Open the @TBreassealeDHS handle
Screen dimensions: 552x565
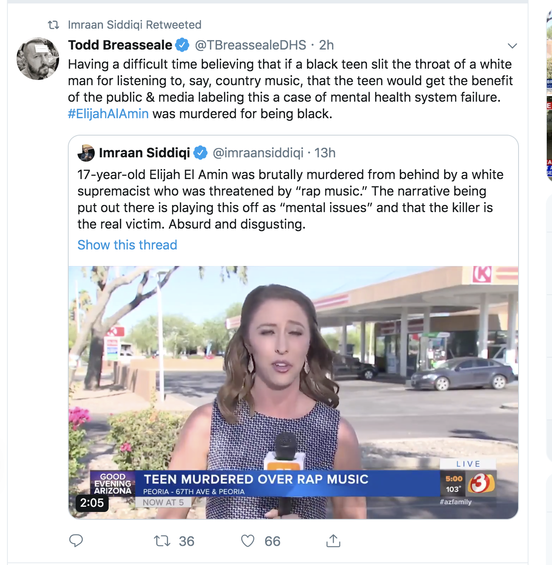(x=250, y=45)
